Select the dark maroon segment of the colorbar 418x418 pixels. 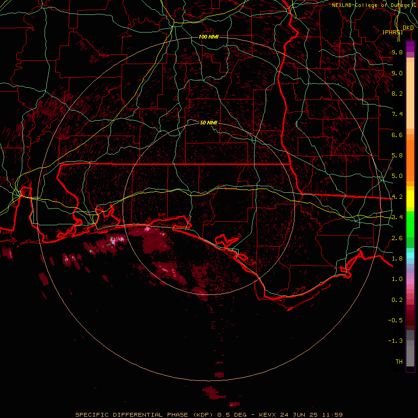(x=410, y=317)
